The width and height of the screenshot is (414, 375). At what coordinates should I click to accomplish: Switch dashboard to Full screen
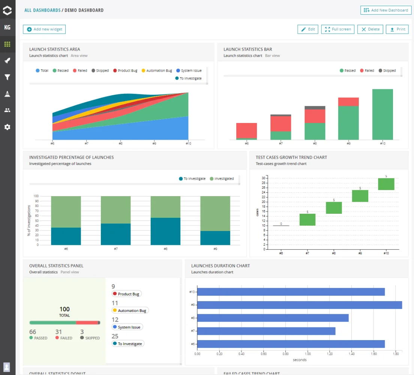click(338, 29)
